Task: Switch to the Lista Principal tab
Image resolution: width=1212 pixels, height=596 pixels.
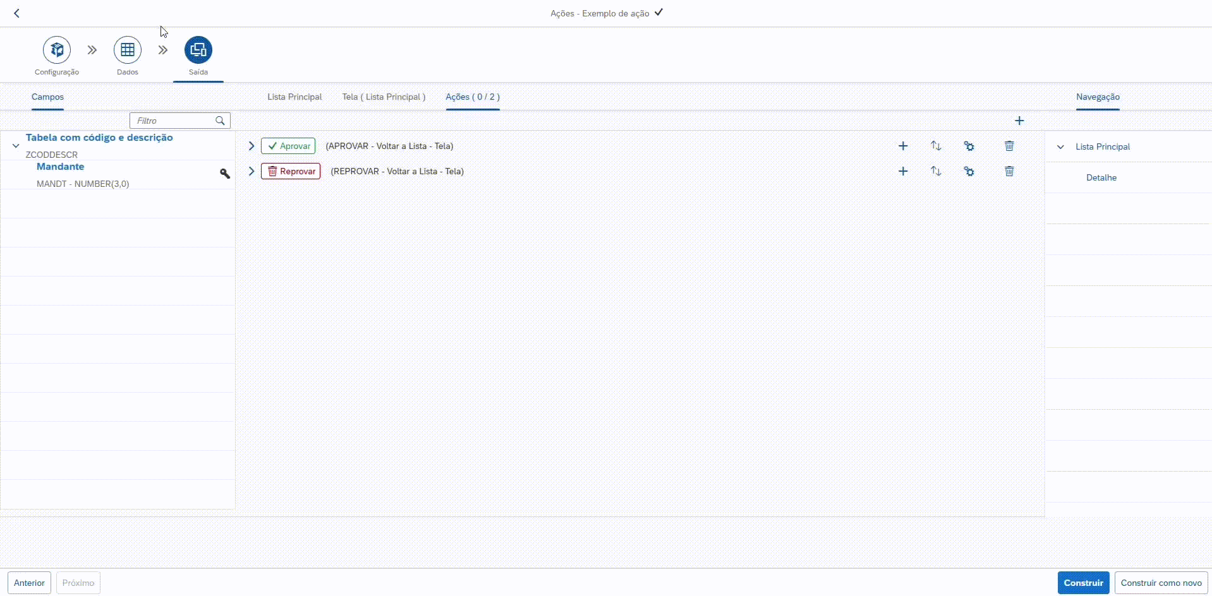Action: point(294,97)
